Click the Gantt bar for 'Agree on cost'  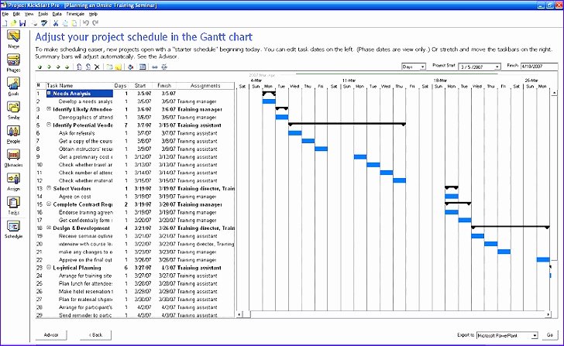(452, 197)
